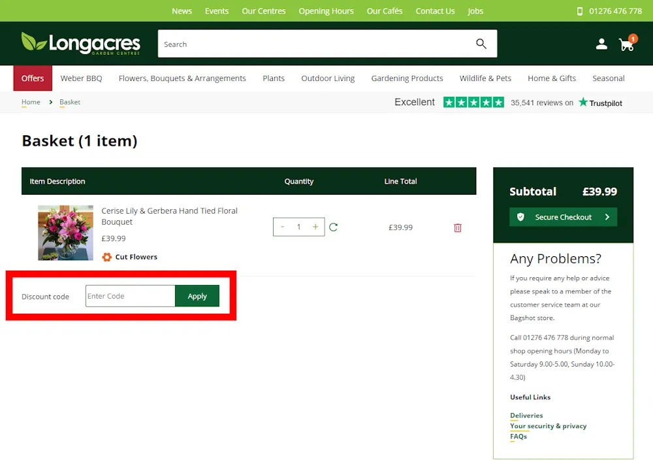This screenshot has height=462, width=653.
Task: Open Your security & privacy link
Action: [x=548, y=426]
